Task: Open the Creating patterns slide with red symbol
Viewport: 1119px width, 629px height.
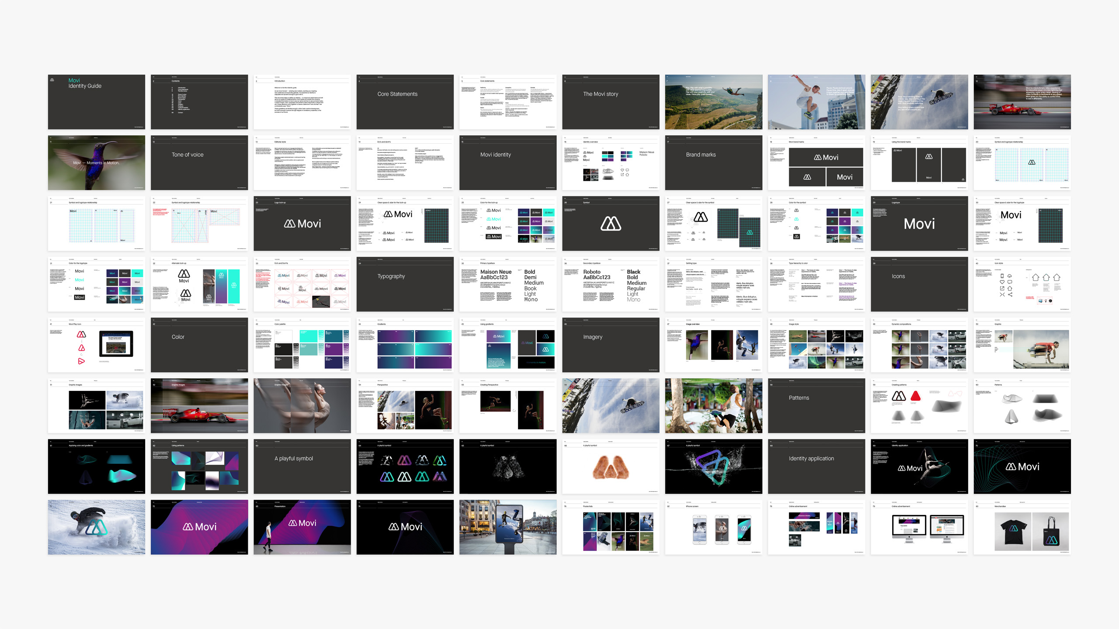Action: pyautogui.click(x=919, y=405)
